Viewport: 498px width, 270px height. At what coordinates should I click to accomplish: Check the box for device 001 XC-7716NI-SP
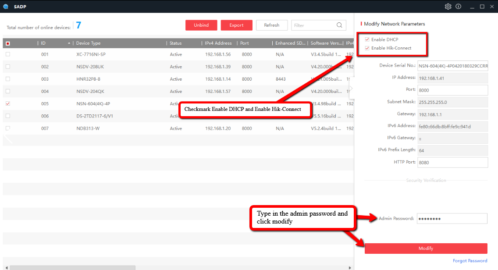pos(8,54)
